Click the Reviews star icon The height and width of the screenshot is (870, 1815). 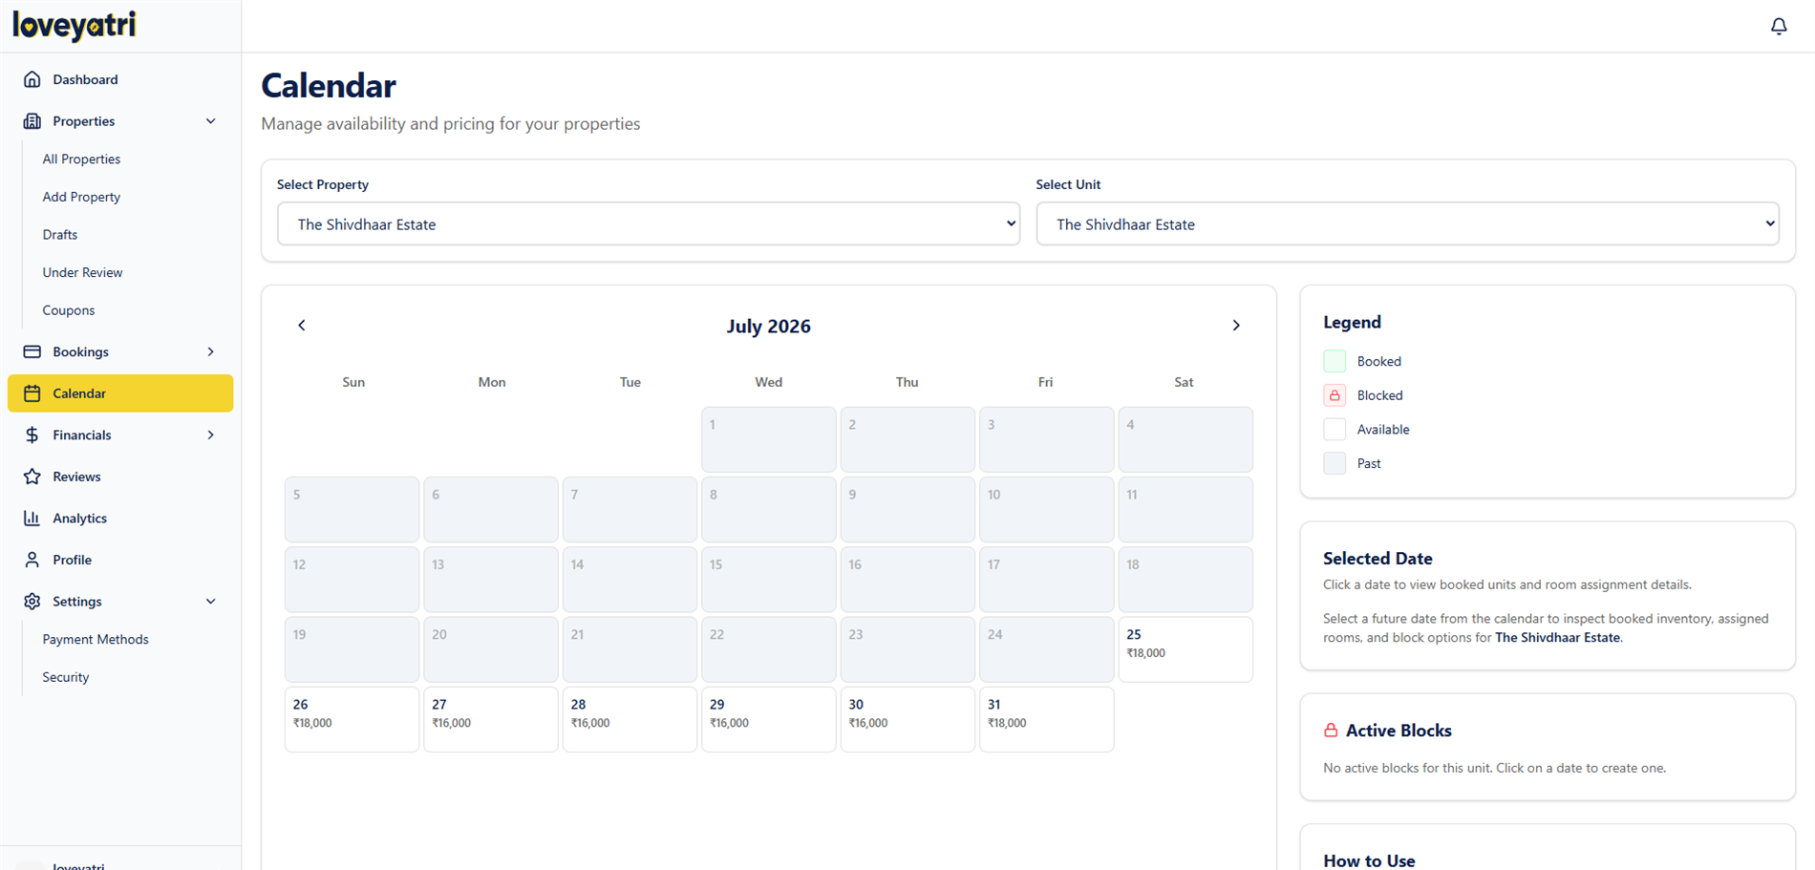(x=32, y=477)
